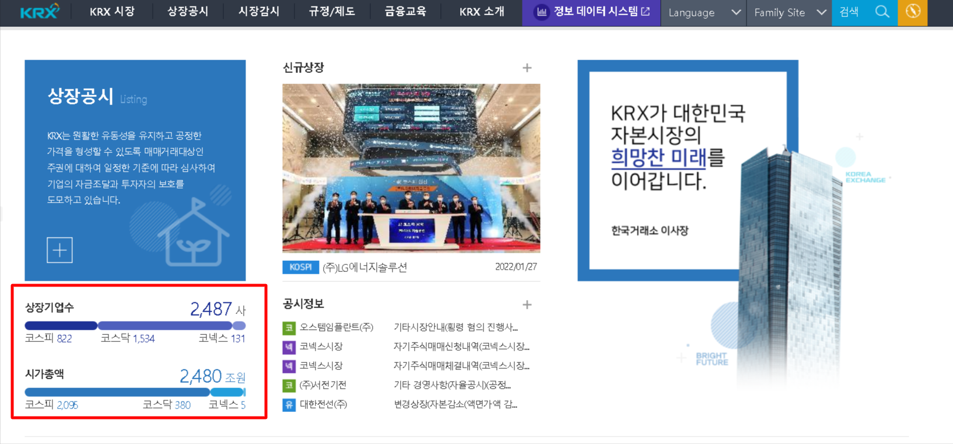Click the orange compass icon

click(913, 12)
